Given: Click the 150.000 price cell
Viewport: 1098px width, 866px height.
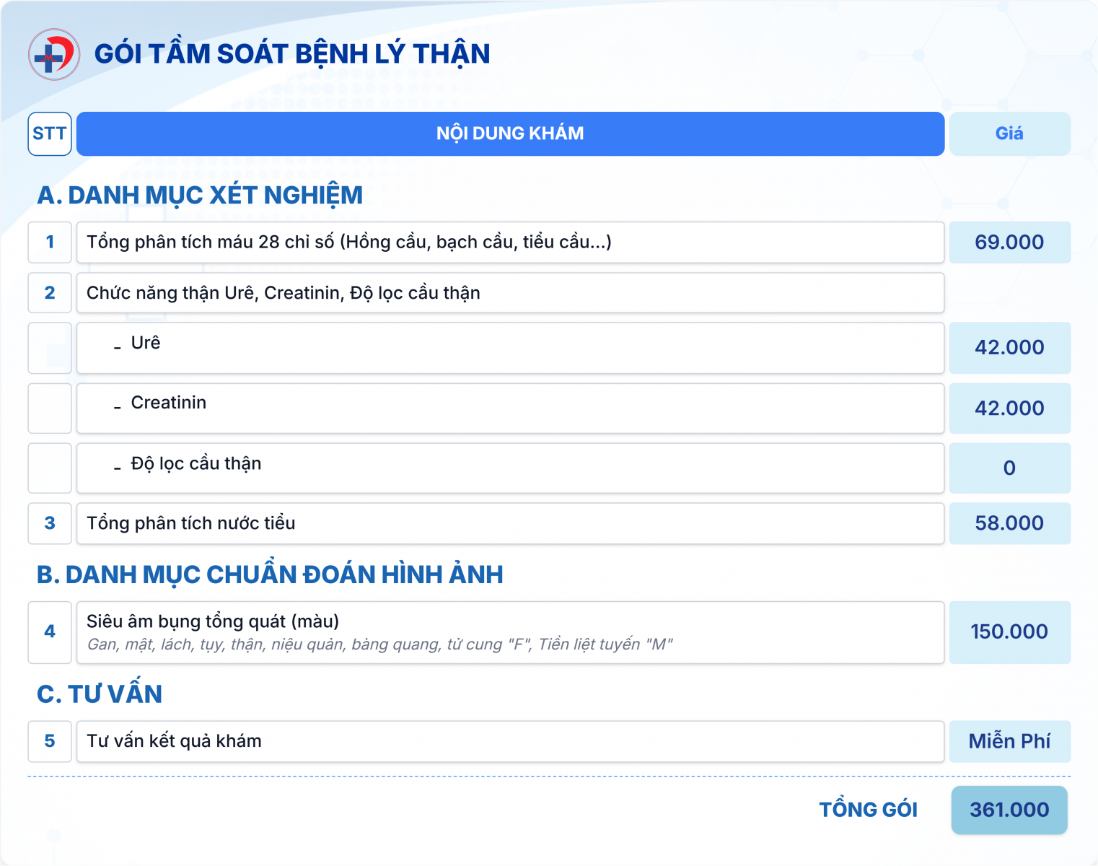Looking at the screenshot, I should 1009,632.
